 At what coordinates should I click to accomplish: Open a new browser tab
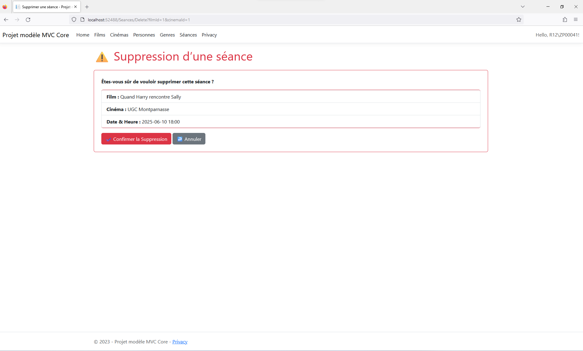pos(87,7)
